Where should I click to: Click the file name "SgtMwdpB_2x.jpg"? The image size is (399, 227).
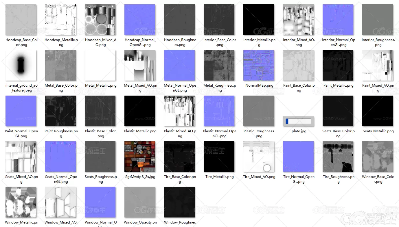pyautogui.click(x=140, y=177)
